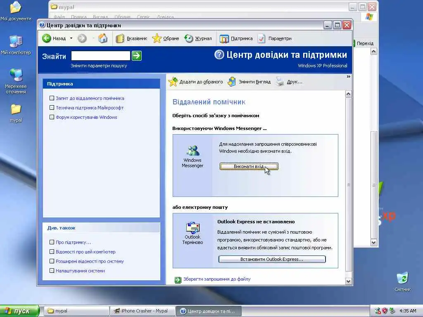Screen dimensions: 423x317
Task: Click the Знайти search input field
Action: click(x=101, y=56)
